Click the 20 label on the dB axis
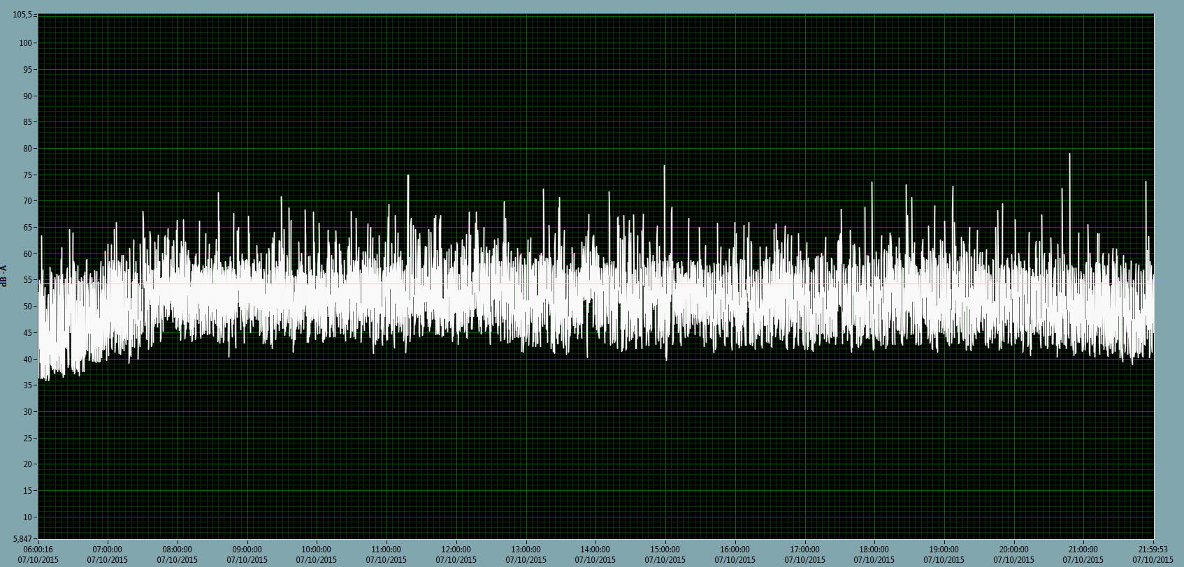The height and width of the screenshot is (567, 1184). click(29, 464)
